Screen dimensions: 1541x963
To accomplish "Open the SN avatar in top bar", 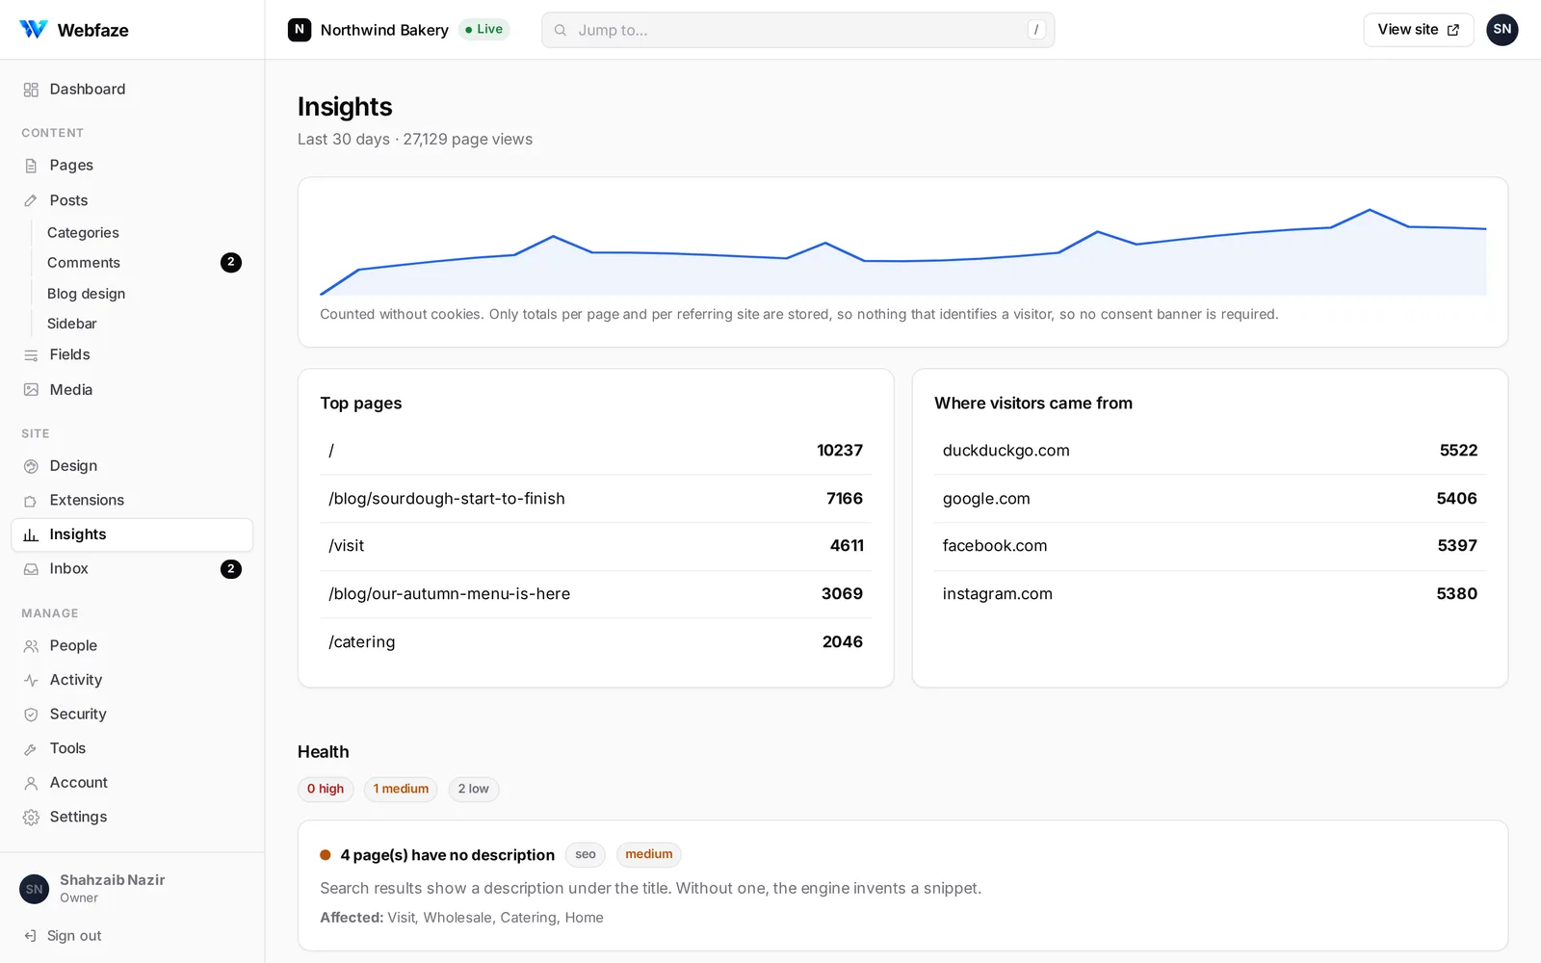I will click(x=1502, y=30).
